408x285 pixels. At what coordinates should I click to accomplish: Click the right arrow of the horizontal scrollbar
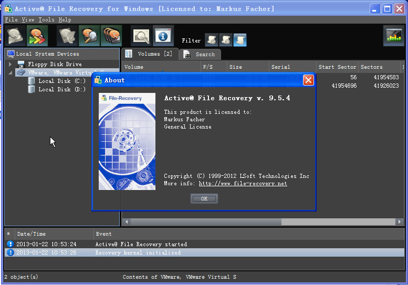point(400,222)
